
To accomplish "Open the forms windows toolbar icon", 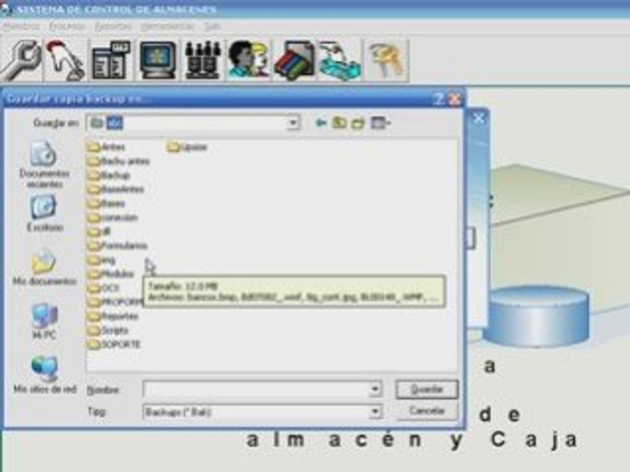I will (x=112, y=60).
